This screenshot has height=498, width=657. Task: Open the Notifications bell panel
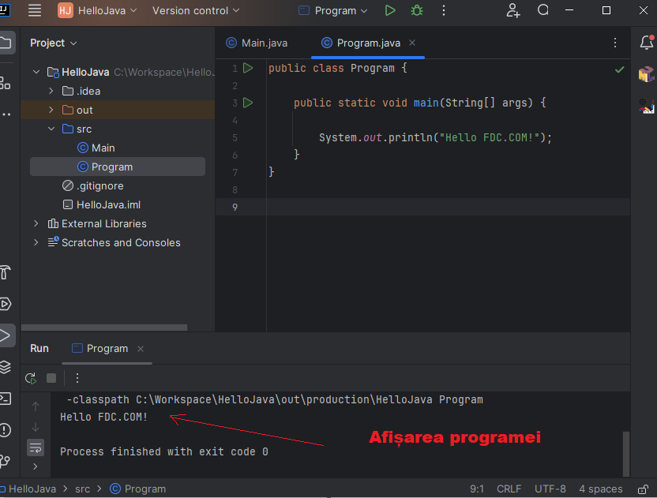pos(647,43)
